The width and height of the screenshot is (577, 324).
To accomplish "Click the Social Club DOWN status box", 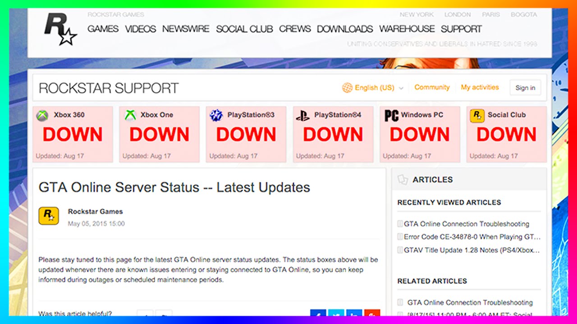I will (507, 134).
